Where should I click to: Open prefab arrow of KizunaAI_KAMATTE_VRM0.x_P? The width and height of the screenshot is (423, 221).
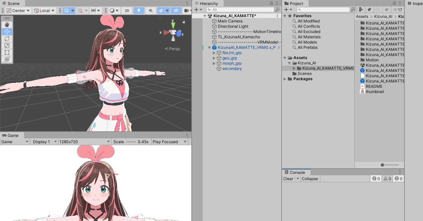[279, 47]
